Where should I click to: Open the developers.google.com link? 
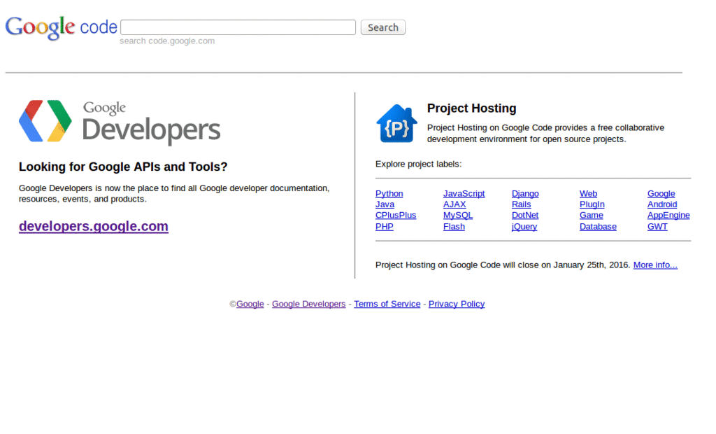tap(94, 226)
